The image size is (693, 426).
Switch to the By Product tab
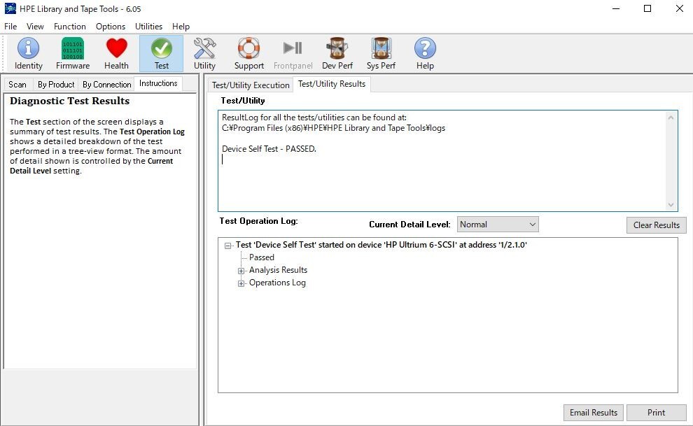56,85
